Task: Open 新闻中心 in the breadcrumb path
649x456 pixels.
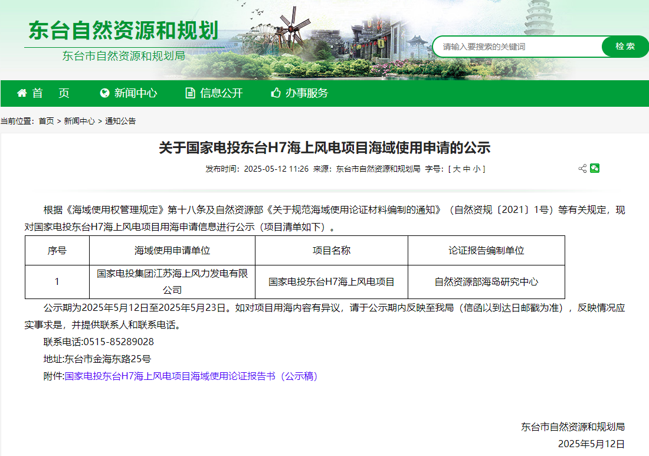Action: point(79,121)
